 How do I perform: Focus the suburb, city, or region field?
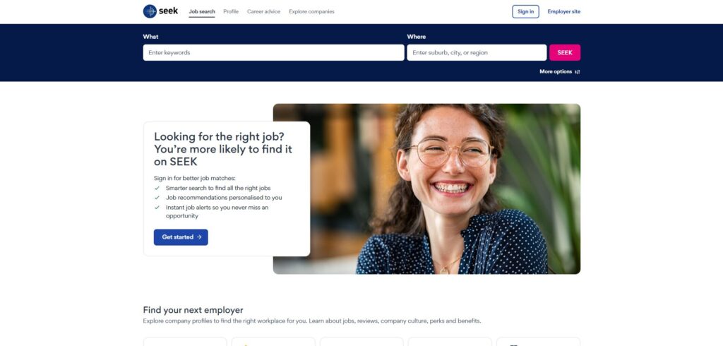coord(477,52)
